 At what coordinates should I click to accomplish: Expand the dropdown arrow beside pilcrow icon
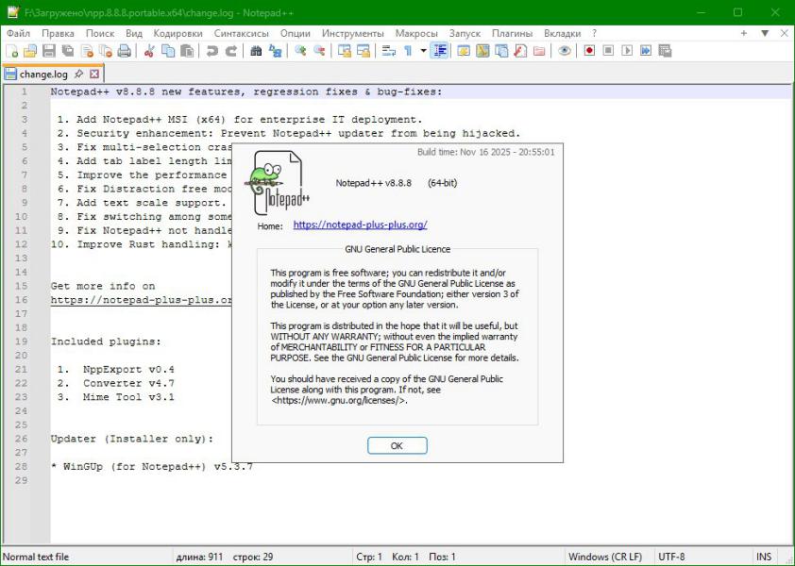(423, 51)
